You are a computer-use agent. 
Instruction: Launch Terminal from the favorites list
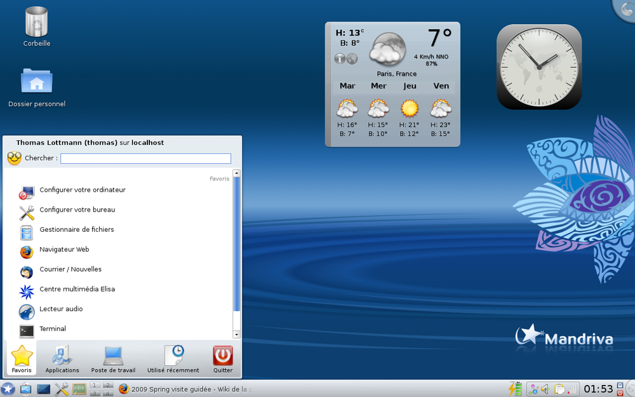(53, 329)
